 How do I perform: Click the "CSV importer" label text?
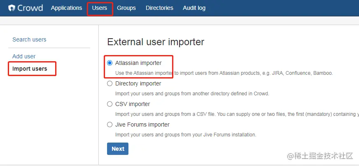(133, 104)
